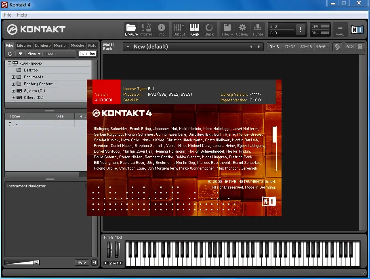Select the Desktop folder
Screen dimensions: 370x279
tap(31, 70)
